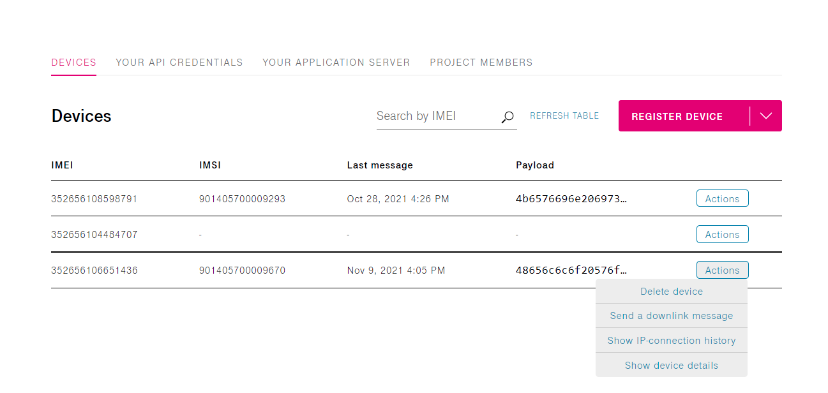Select Show device details
The height and width of the screenshot is (393, 828).
pyautogui.click(x=672, y=366)
